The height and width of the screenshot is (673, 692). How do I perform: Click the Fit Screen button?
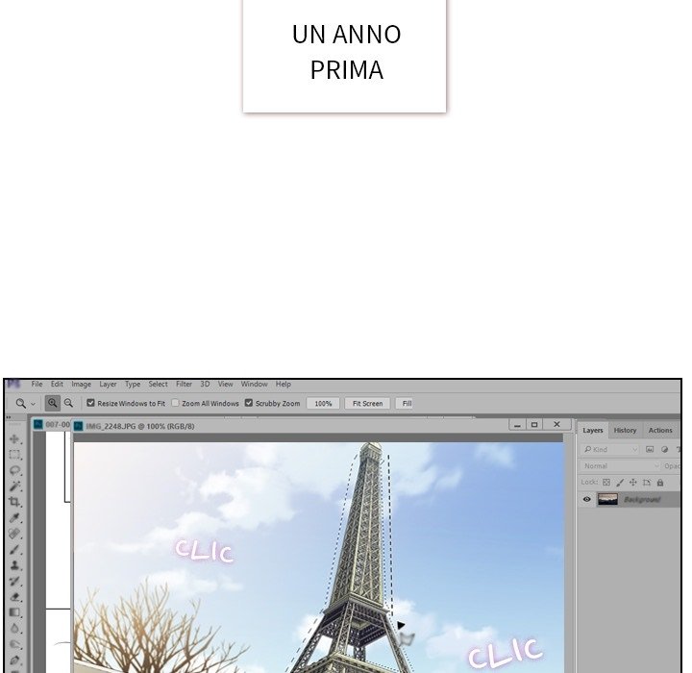pos(367,404)
